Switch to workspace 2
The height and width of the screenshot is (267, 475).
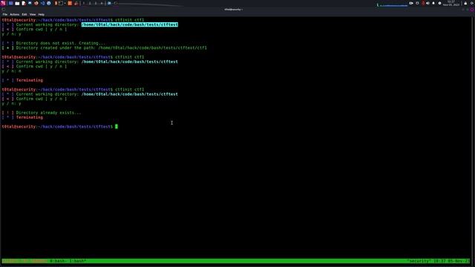90,3
